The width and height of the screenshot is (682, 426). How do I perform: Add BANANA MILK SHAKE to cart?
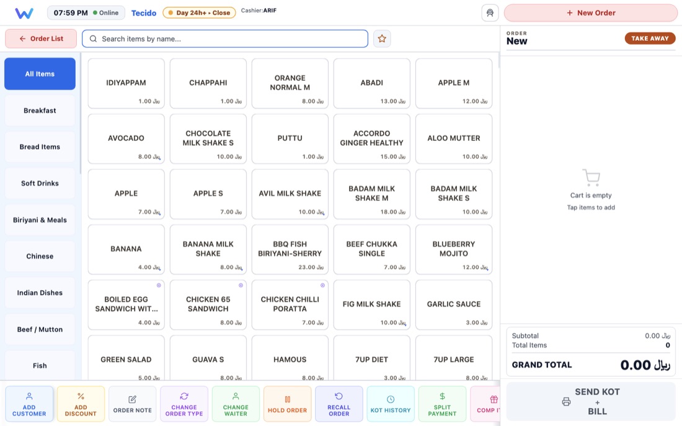(208, 249)
